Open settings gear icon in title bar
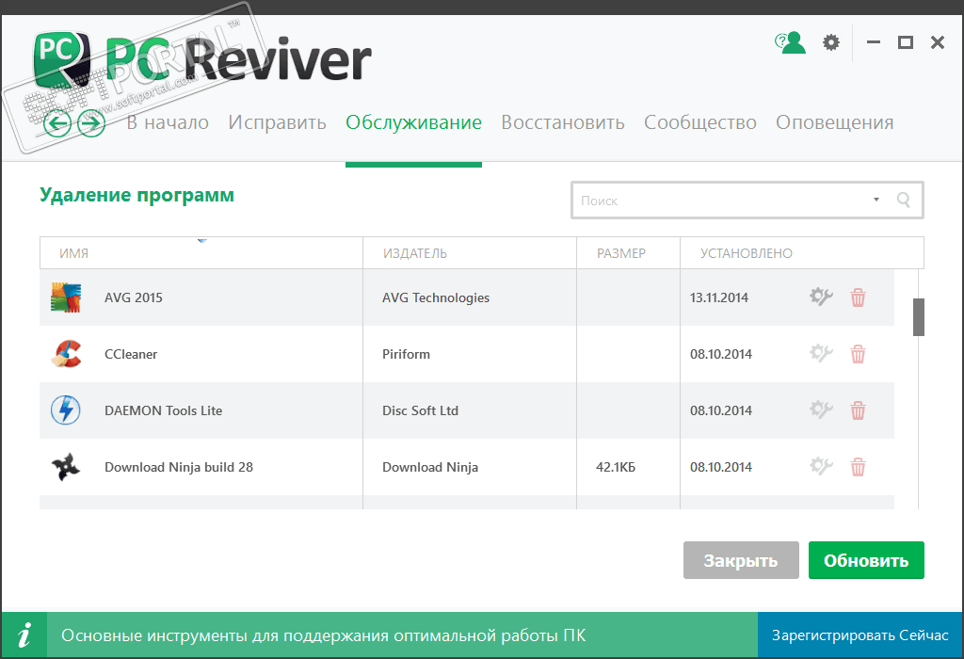Screen dimensions: 964x659 tap(831, 42)
